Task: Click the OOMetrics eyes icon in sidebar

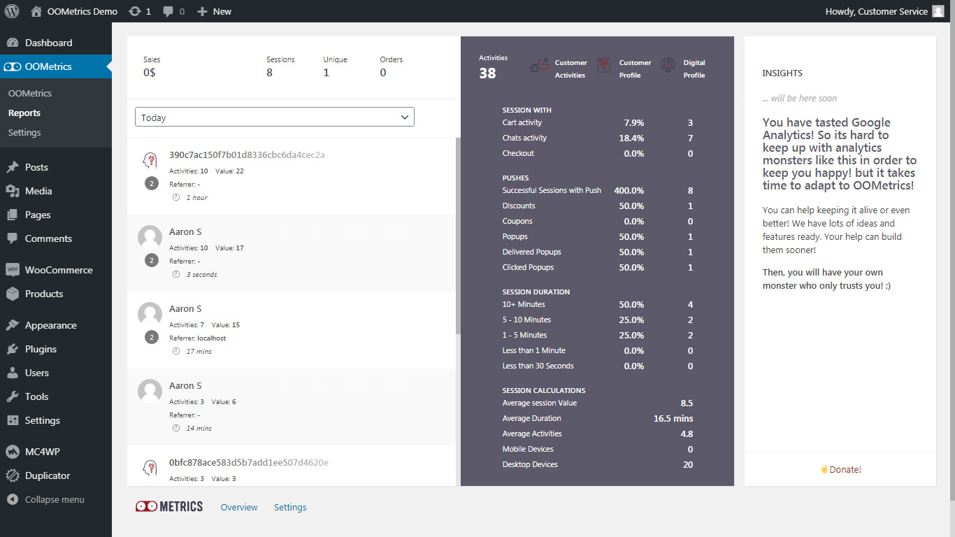Action: (13, 67)
